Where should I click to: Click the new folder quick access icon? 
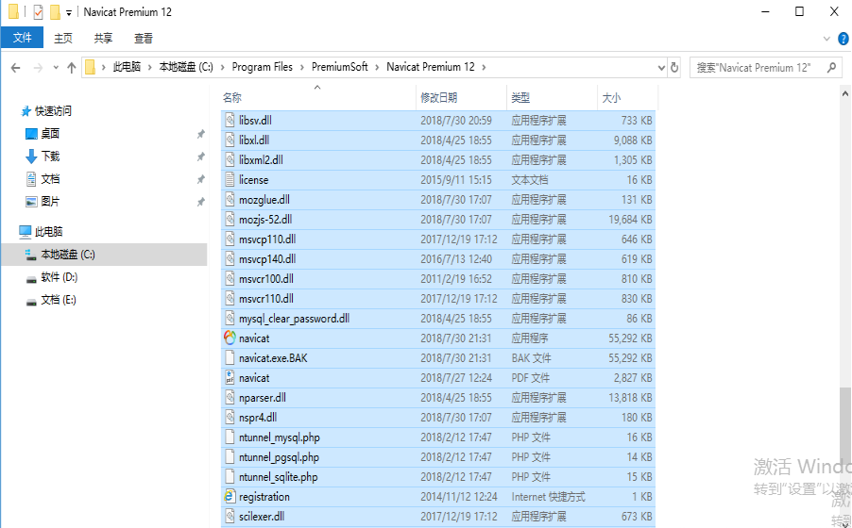pos(55,12)
